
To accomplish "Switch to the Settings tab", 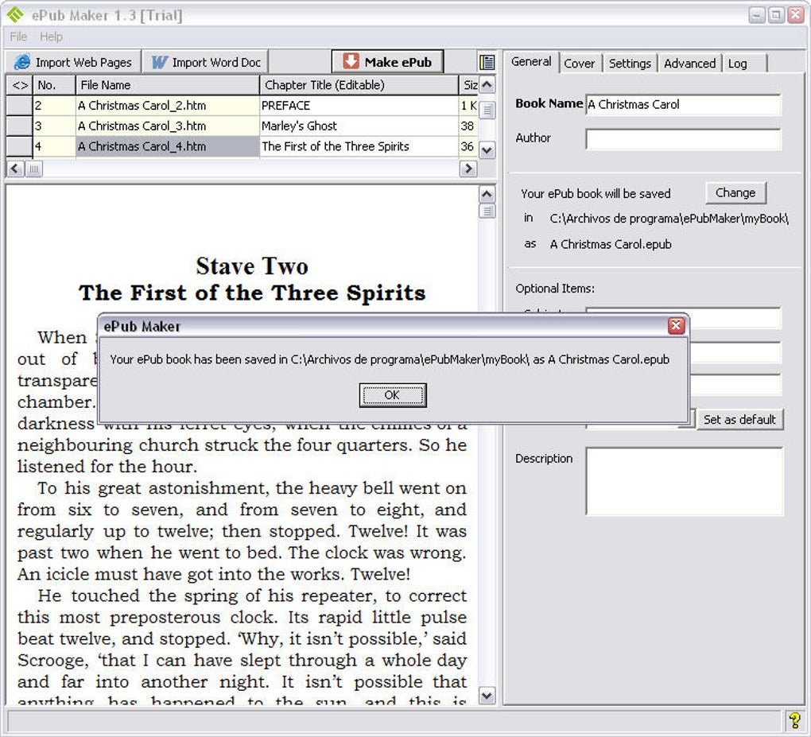I will coord(630,63).
